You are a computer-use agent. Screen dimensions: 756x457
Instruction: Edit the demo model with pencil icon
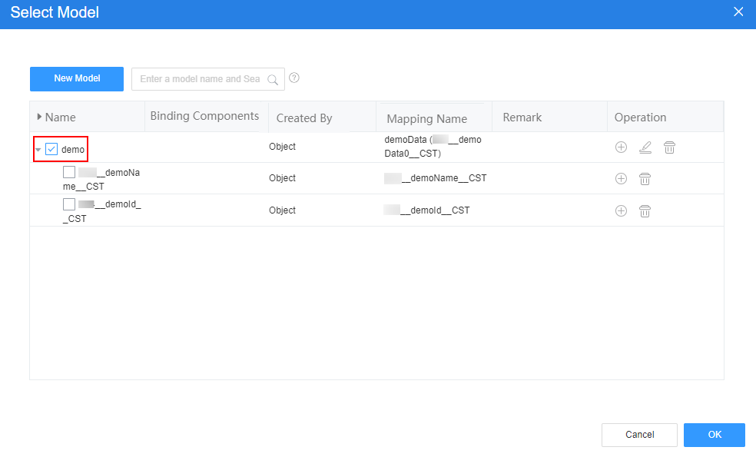click(x=645, y=147)
